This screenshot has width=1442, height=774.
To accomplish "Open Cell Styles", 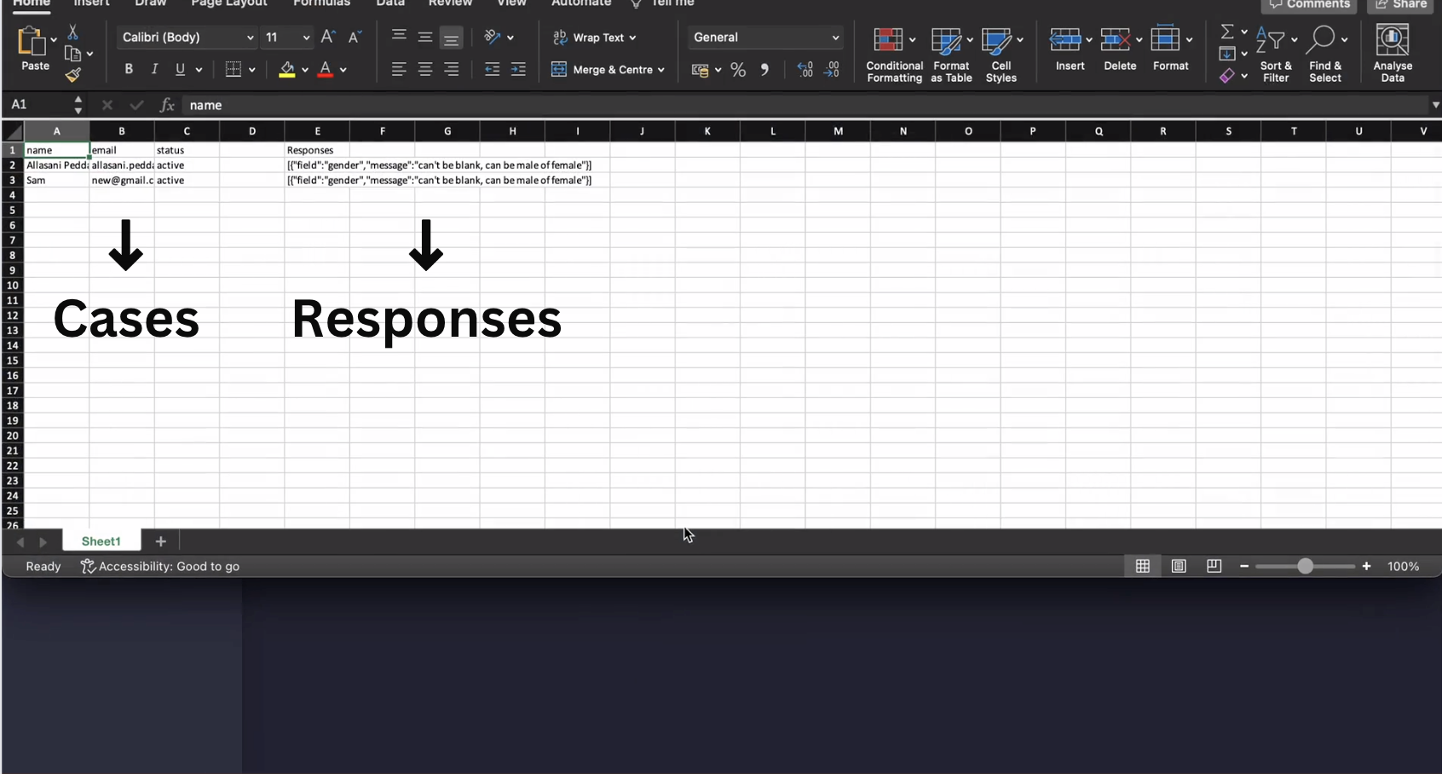I will click(1001, 55).
